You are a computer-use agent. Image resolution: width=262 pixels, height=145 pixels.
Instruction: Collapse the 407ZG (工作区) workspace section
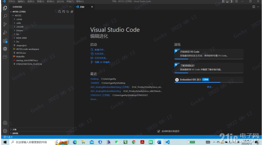pyautogui.click(x=42, y=12)
